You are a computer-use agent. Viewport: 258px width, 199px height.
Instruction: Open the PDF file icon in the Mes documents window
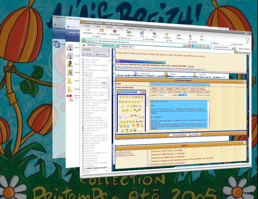pyautogui.click(x=70, y=98)
